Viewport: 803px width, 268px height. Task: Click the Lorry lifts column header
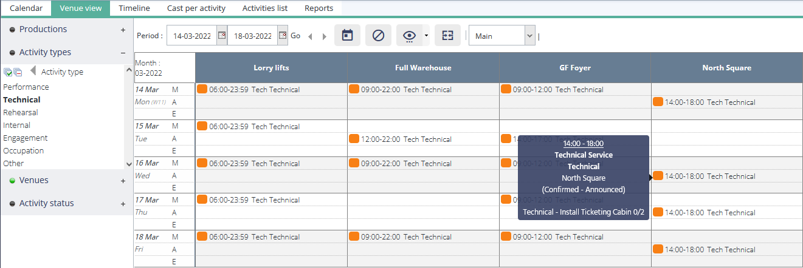271,68
